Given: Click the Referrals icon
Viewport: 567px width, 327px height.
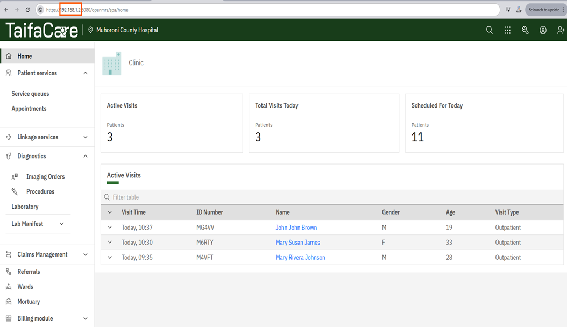Looking at the screenshot, I should click(9, 272).
